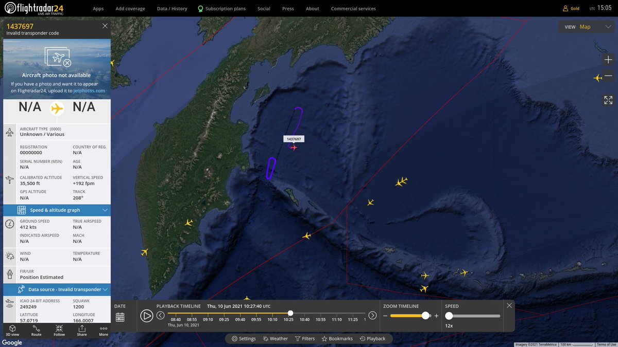
Task: Show the flight Route
Action: click(36, 330)
